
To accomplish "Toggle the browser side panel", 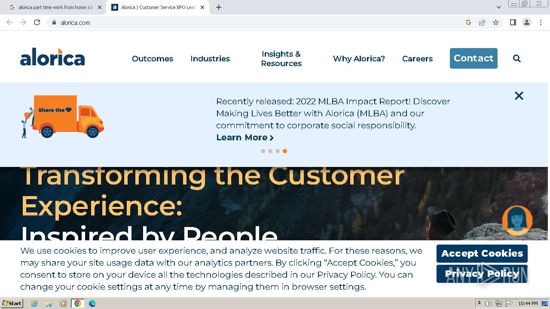I will 513,22.
